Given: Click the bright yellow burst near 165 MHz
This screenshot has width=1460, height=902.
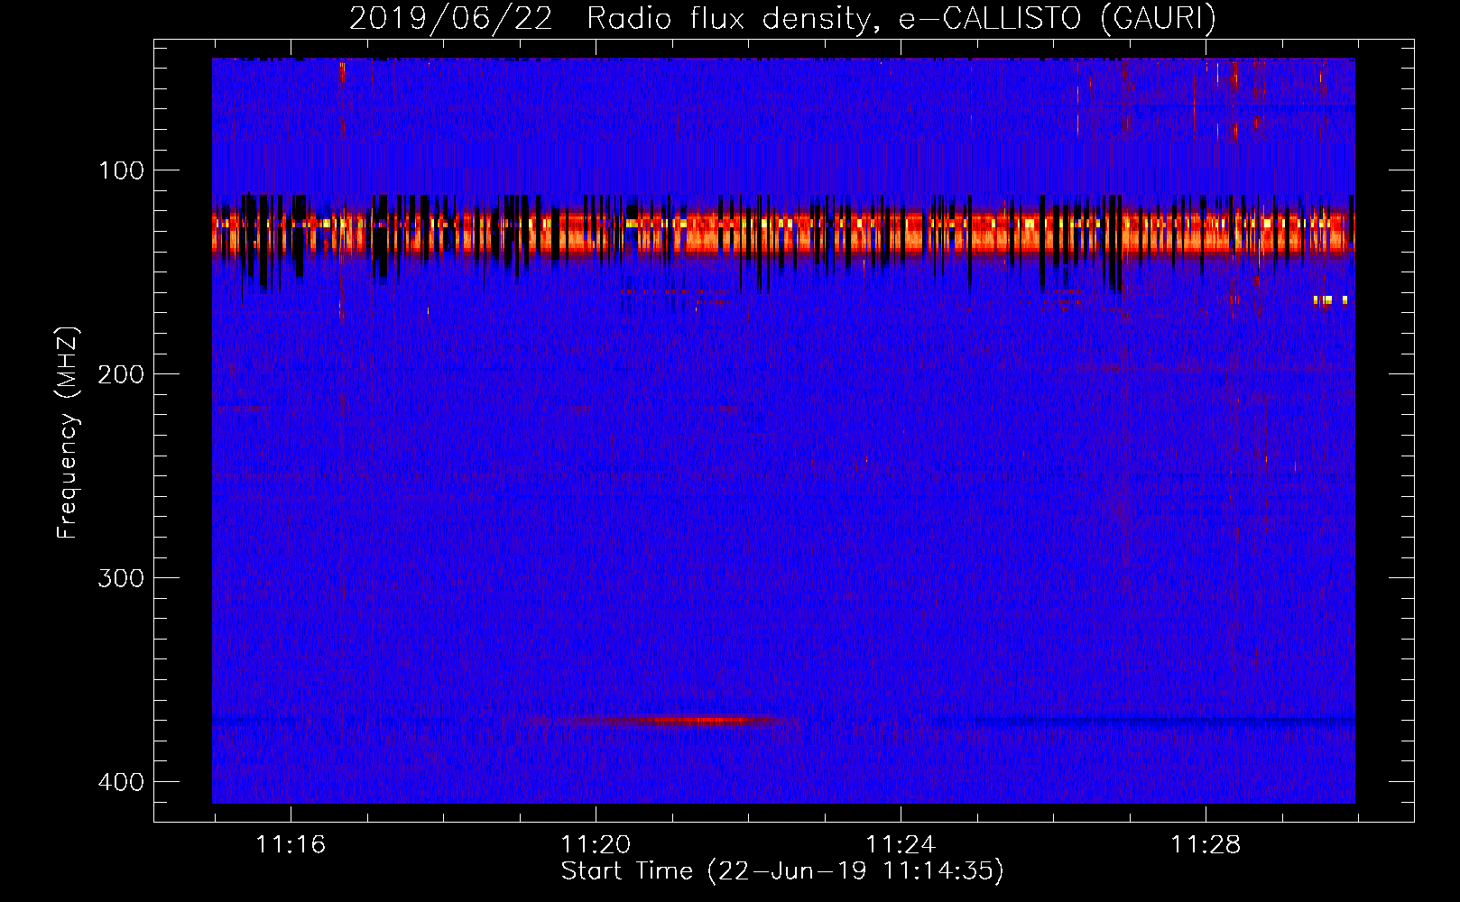Looking at the screenshot, I should [x=1330, y=300].
